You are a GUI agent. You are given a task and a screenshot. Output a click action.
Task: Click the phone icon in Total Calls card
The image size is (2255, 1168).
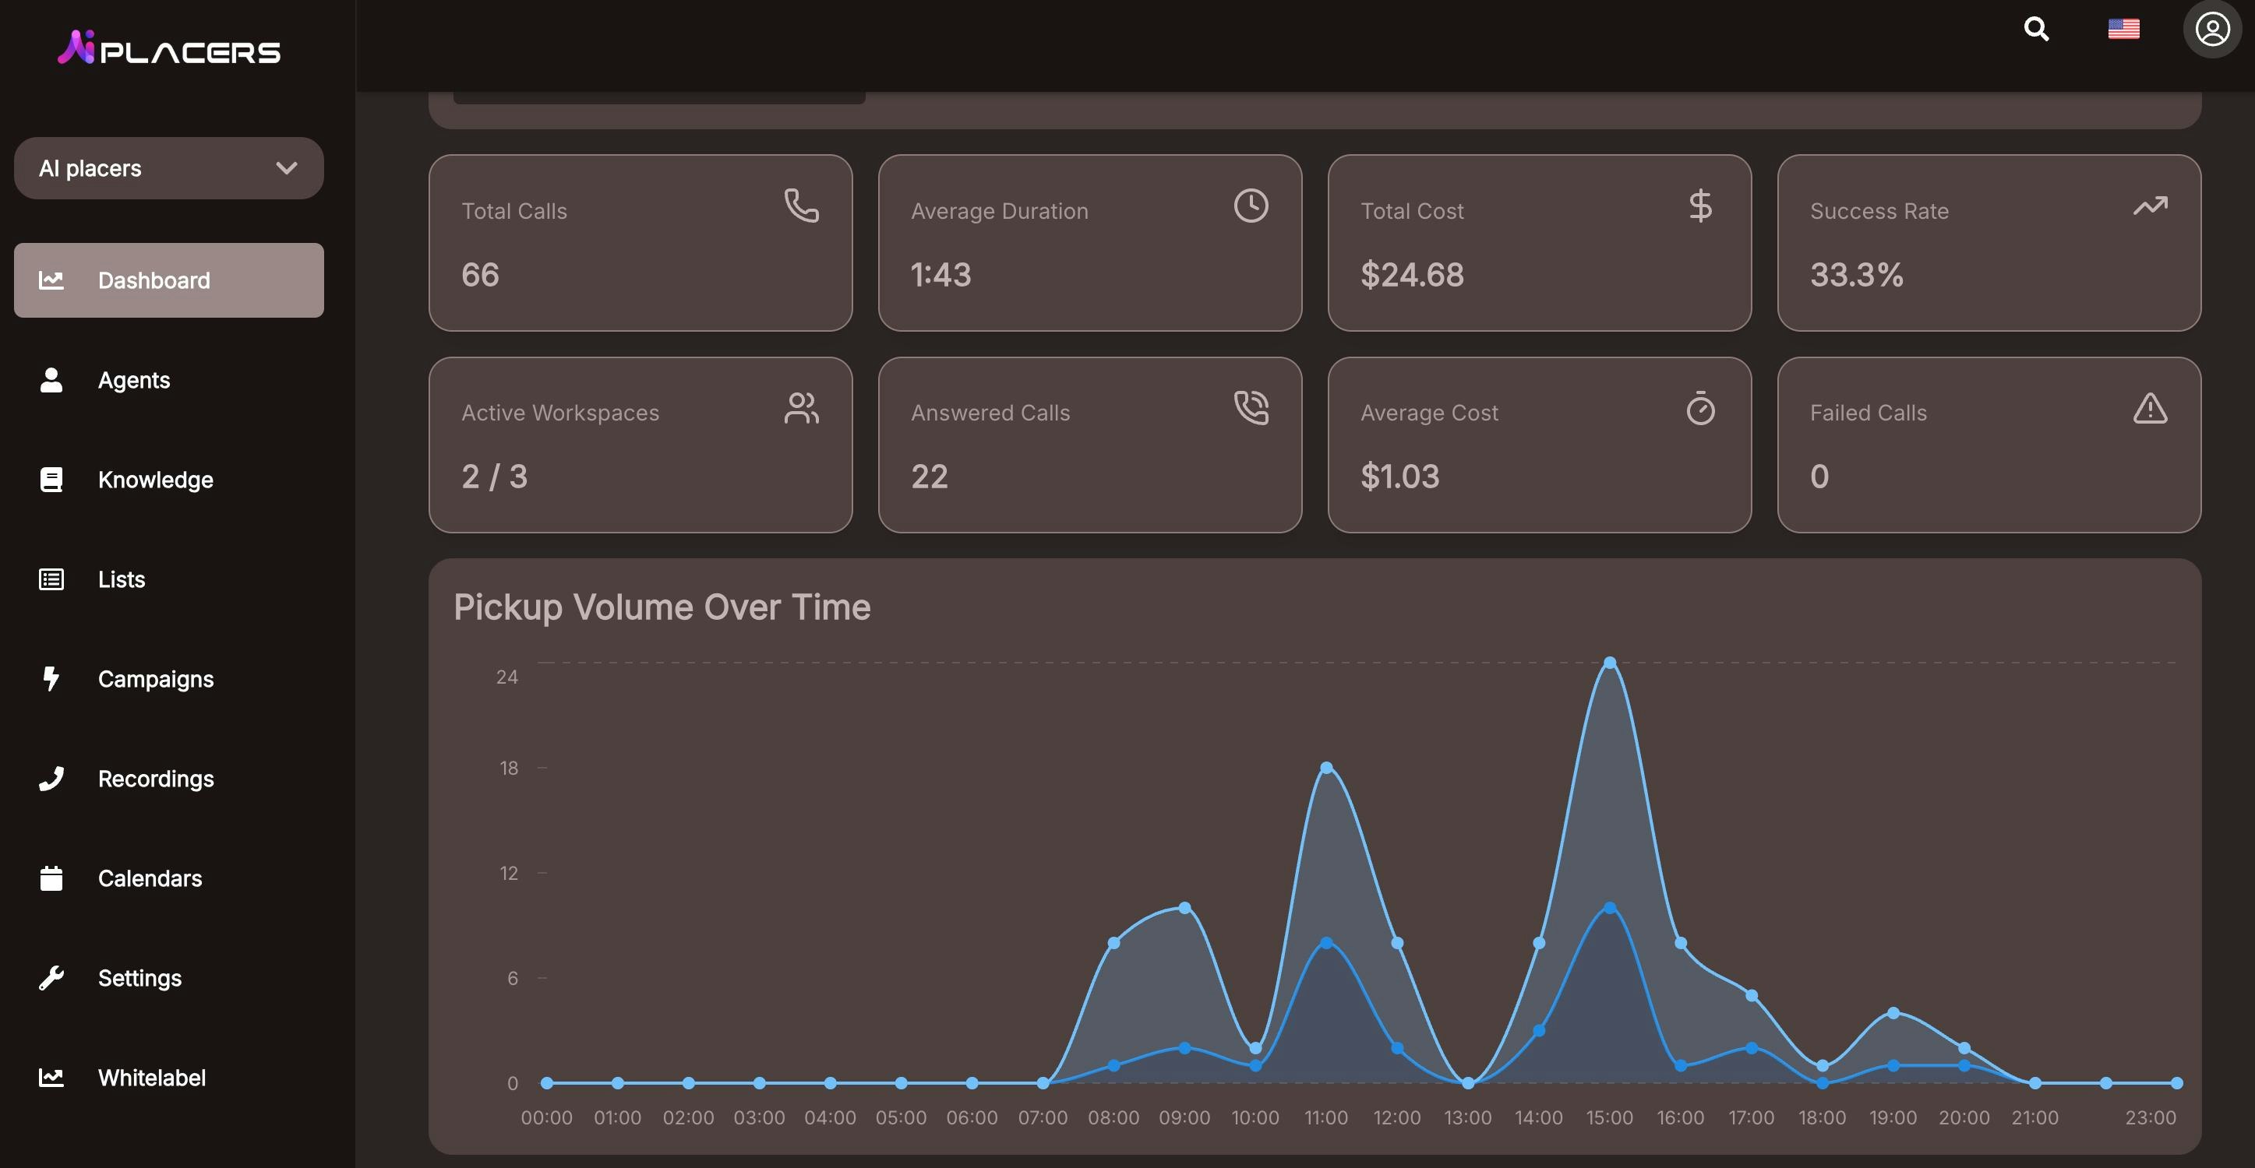pos(801,206)
